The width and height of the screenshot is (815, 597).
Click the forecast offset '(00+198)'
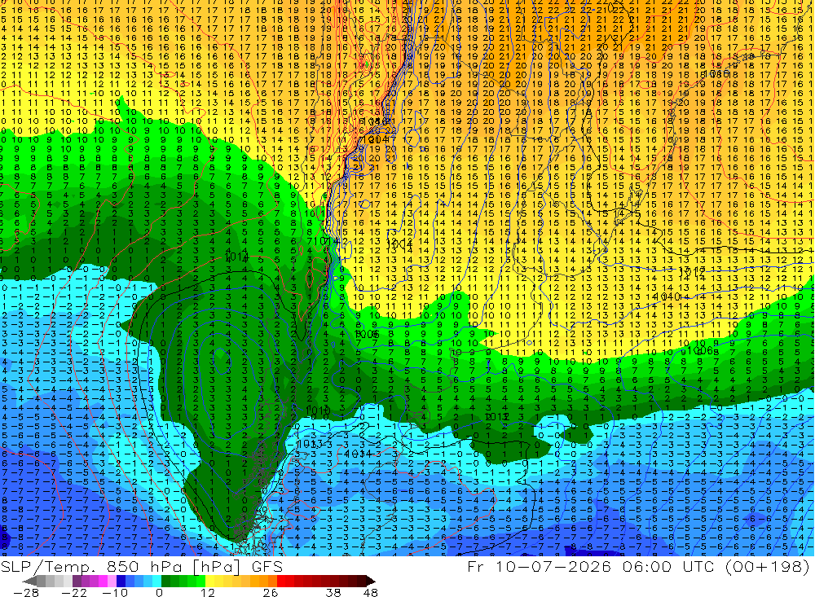(767, 566)
